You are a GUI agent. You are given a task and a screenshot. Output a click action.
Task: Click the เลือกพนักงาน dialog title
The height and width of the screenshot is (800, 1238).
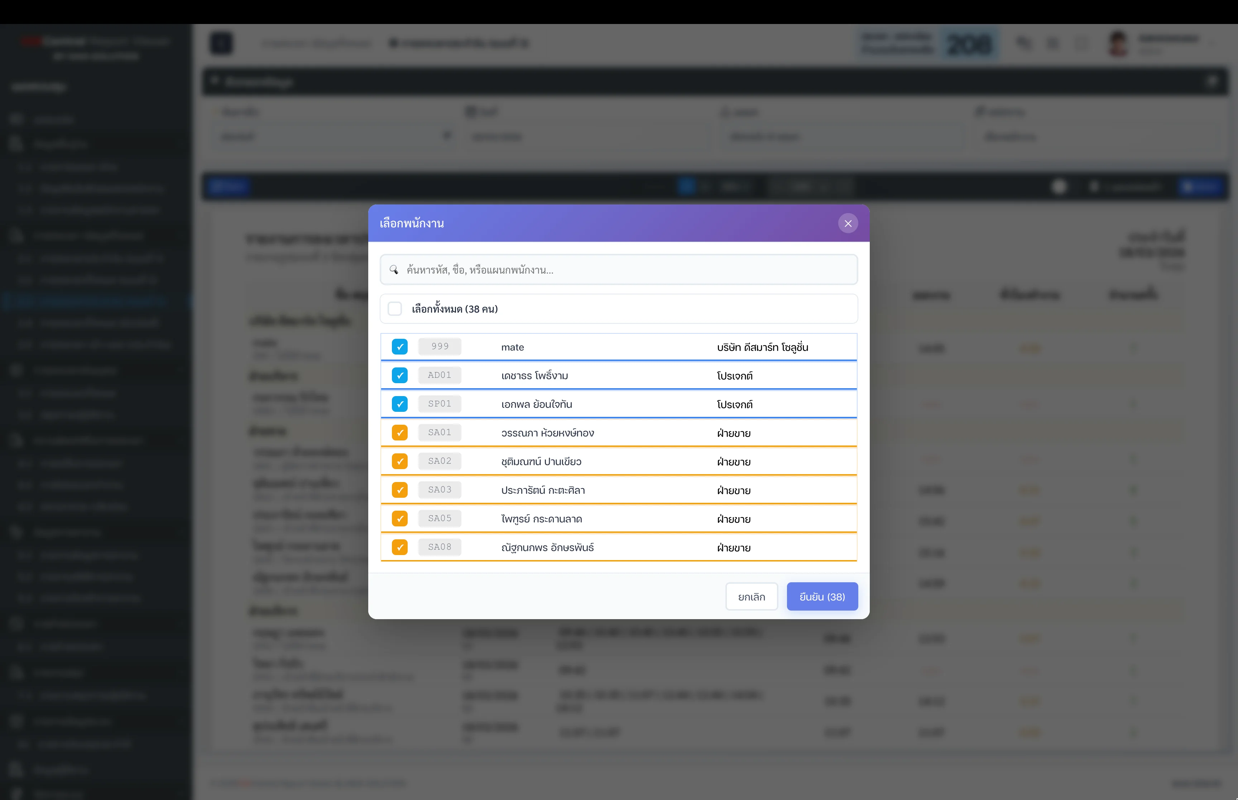[412, 223]
